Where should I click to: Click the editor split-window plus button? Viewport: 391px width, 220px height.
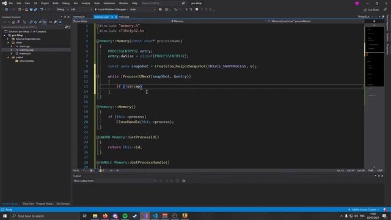pyautogui.click(x=374, y=21)
